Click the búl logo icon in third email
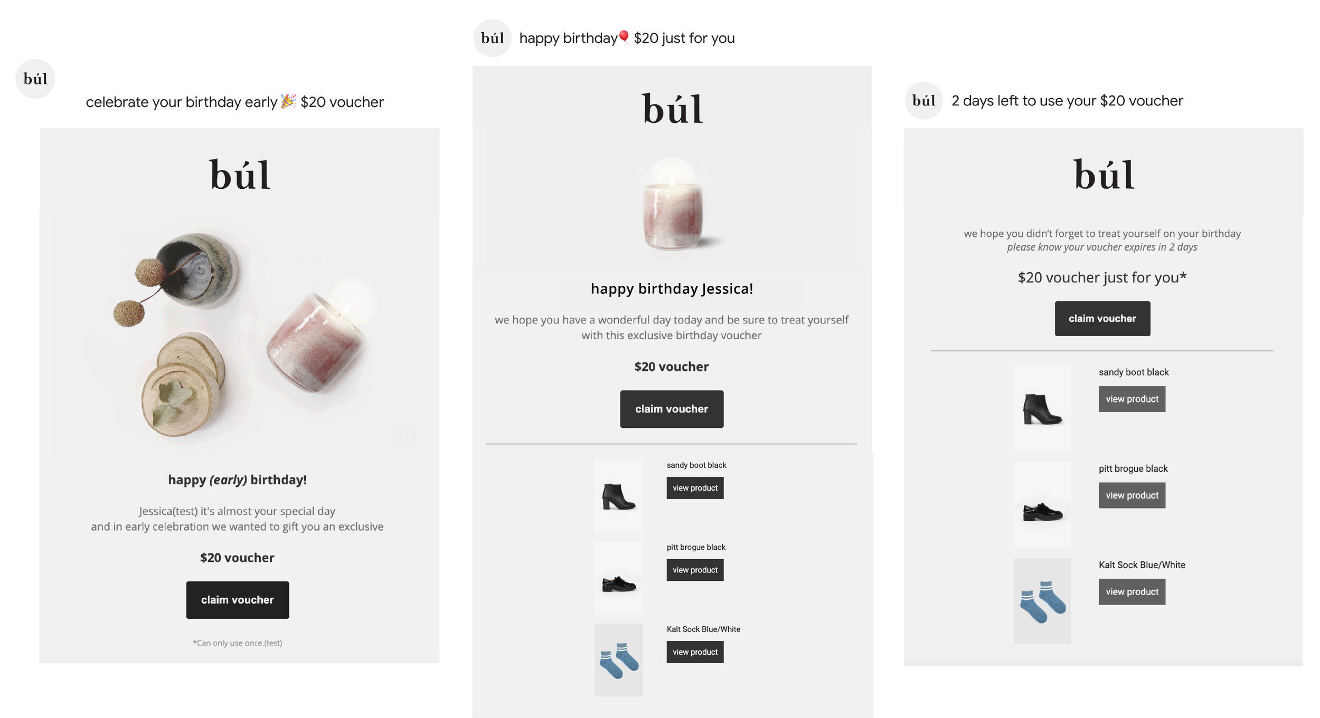Image resolution: width=1320 pixels, height=718 pixels. pos(925,100)
